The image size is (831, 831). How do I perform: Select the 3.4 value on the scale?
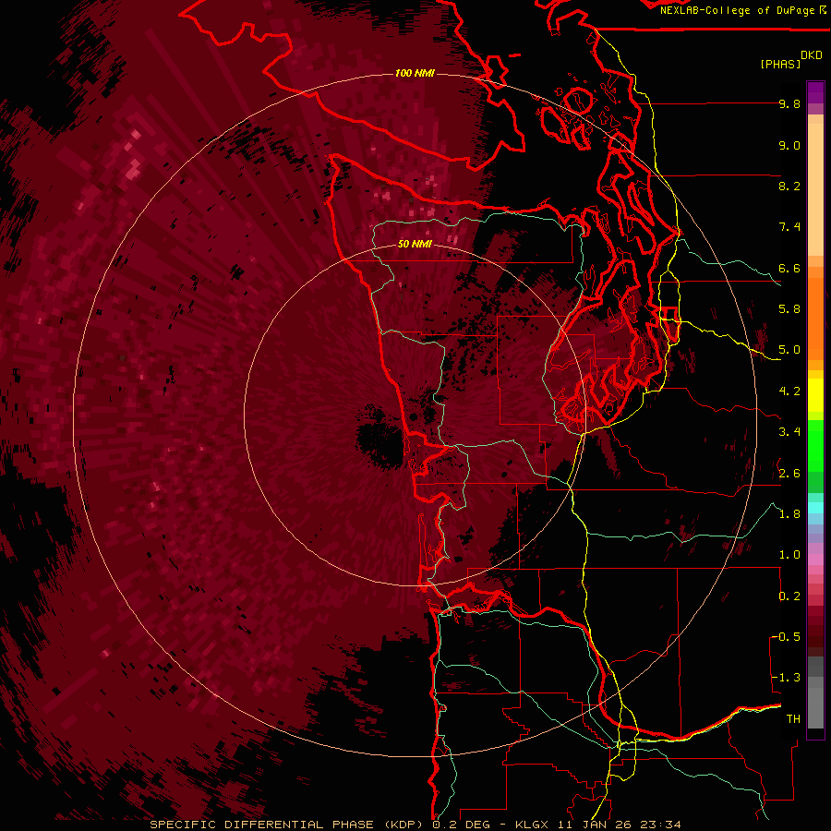tap(789, 432)
